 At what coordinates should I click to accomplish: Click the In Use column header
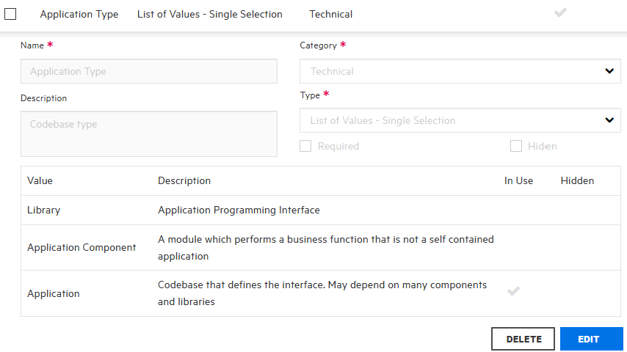[x=518, y=180]
